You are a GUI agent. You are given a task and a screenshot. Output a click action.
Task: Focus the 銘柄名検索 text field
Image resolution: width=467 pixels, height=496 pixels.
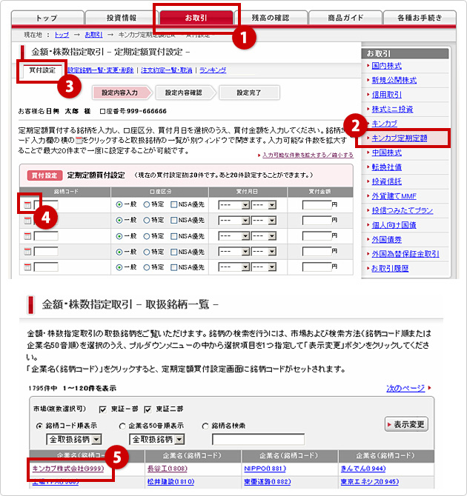point(258,439)
